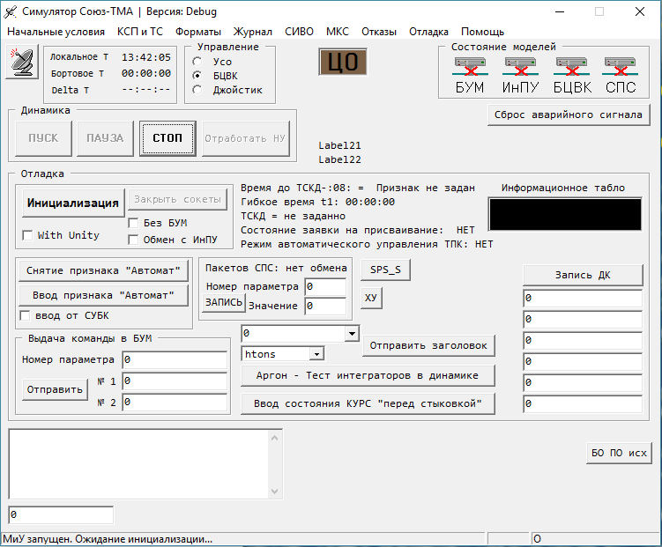662x547 pixels.
Task: Click Сброс аварийного сигнала button
Action: point(569,115)
